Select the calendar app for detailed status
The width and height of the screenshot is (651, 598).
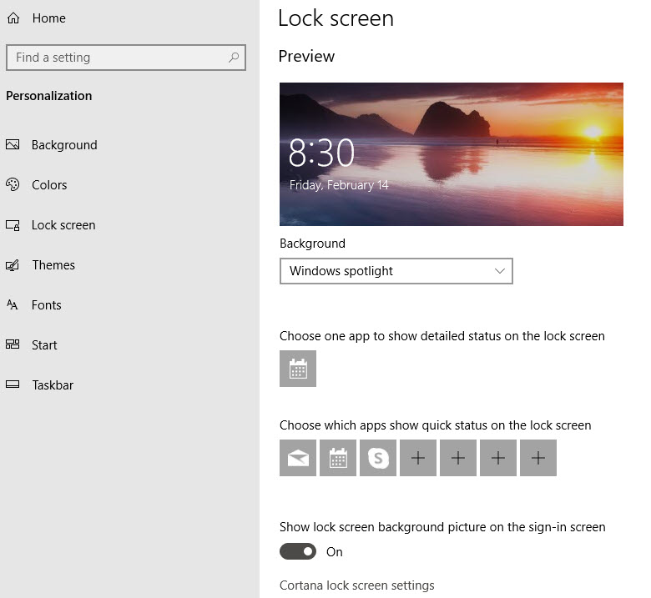tap(298, 369)
